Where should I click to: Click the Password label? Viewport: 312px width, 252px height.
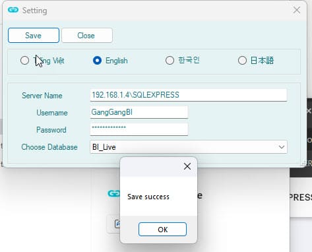51,130
